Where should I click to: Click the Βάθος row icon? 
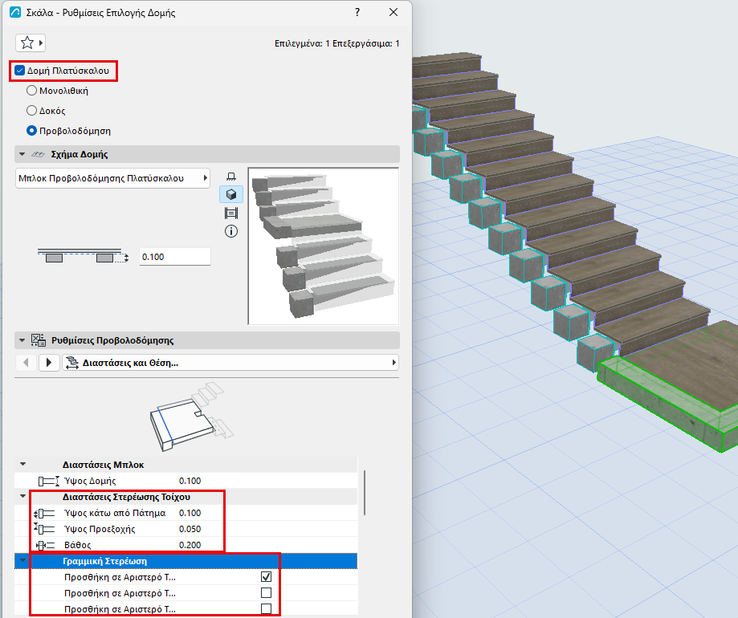[x=46, y=545]
